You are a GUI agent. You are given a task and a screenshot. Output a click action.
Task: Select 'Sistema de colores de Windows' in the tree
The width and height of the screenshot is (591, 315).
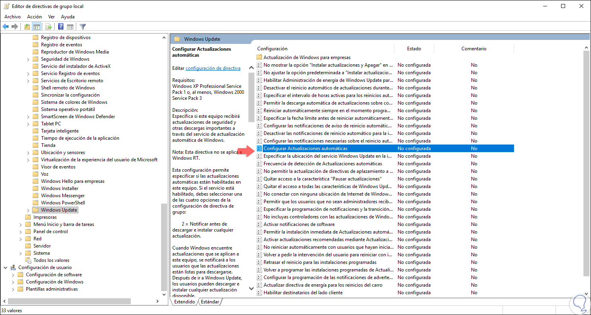(74, 102)
